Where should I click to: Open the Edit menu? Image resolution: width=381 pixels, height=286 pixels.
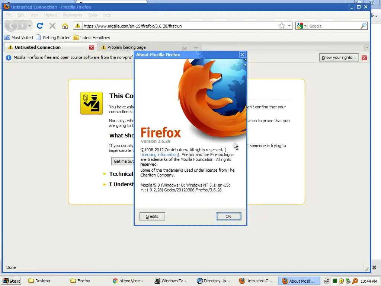pos(21,15)
